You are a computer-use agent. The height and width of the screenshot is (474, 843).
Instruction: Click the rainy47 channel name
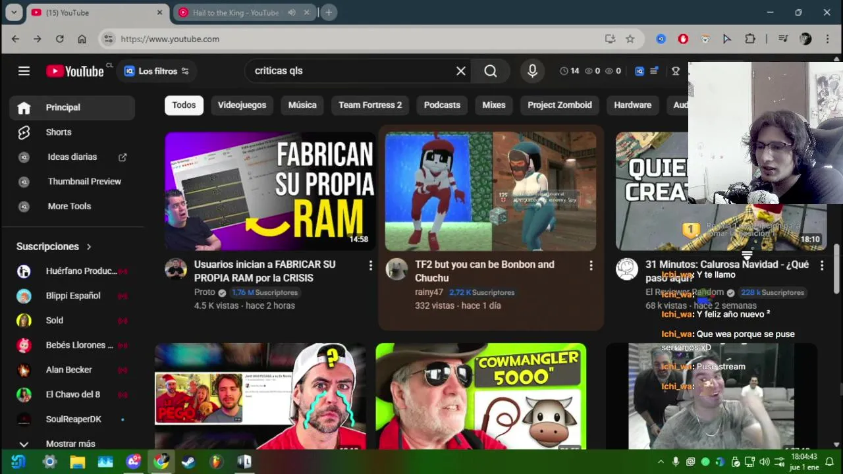pyautogui.click(x=429, y=292)
